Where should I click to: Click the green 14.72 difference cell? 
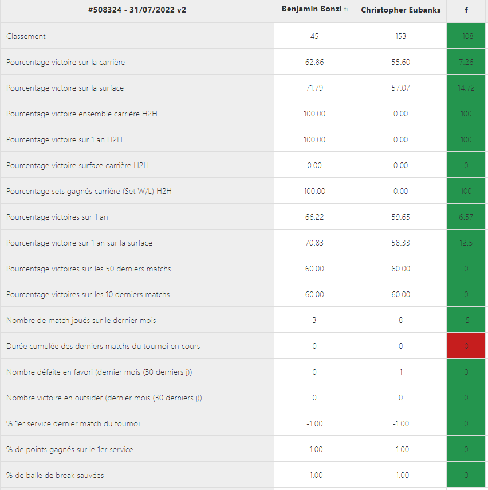coord(466,87)
